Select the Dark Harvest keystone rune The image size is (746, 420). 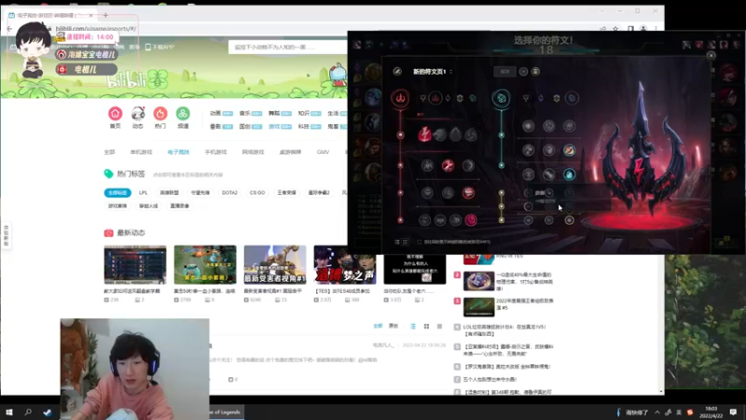pyautogui.click(x=455, y=134)
